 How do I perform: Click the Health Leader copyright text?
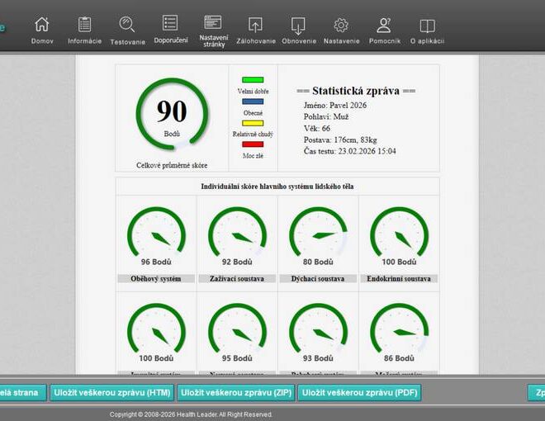pos(191,414)
